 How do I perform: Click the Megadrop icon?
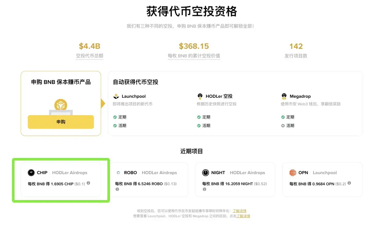(284, 96)
